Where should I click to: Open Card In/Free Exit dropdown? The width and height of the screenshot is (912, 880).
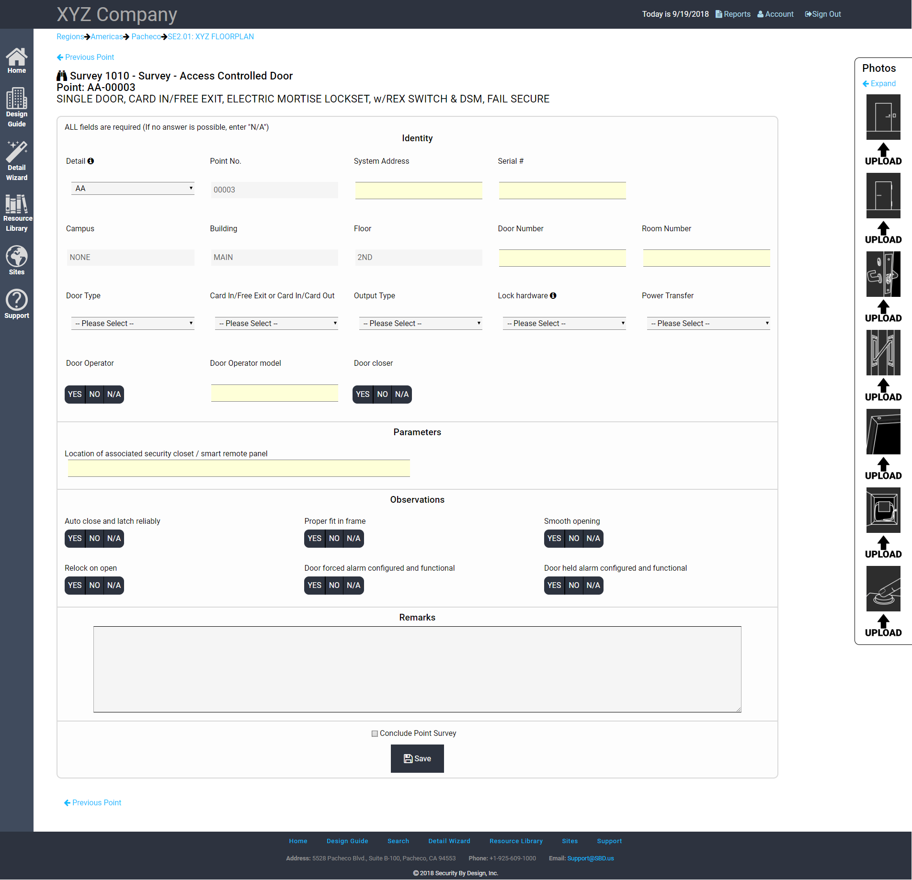click(x=276, y=324)
